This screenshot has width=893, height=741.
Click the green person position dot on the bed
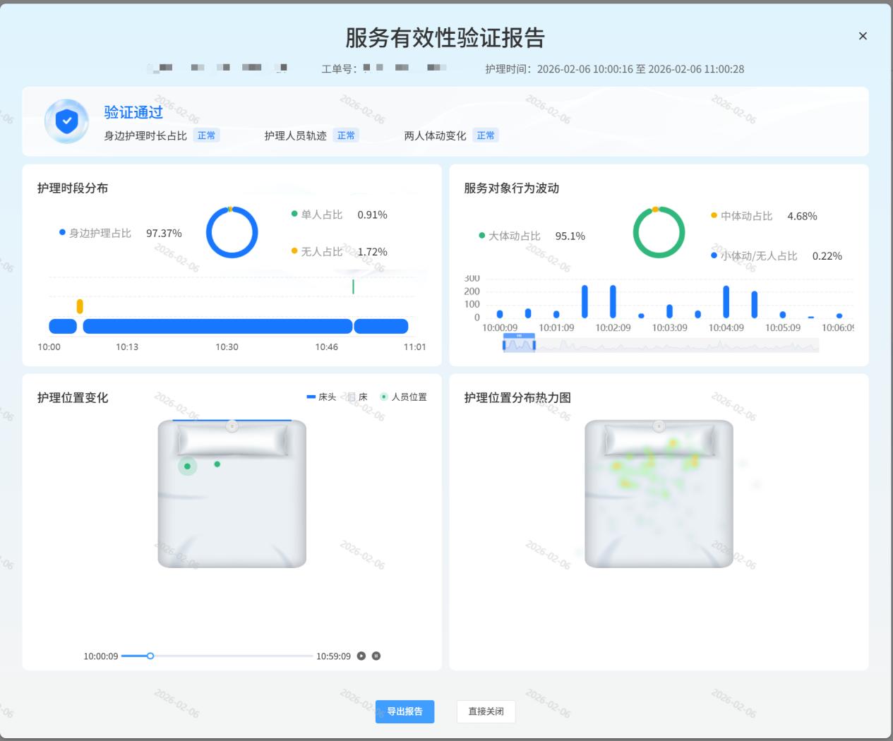coord(187,466)
